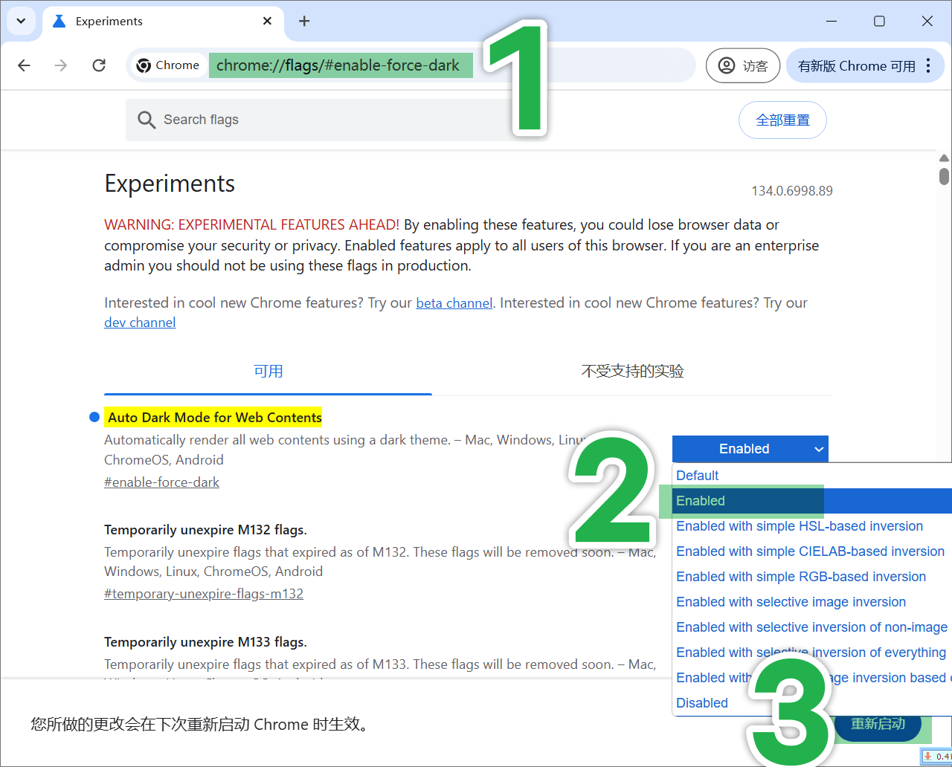The width and height of the screenshot is (952, 767).
Task: Click the Temporarily unexpire M132 flags title
Action: (x=205, y=530)
